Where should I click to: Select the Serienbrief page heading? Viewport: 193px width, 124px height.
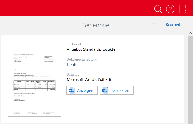(97, 25)
